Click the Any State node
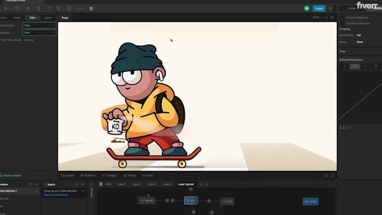The image size is (382, 215). [x=310, y=202]
